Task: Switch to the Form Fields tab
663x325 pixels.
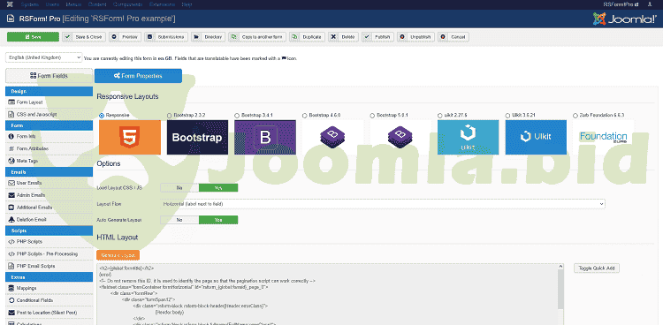Action: coord(49,76)
